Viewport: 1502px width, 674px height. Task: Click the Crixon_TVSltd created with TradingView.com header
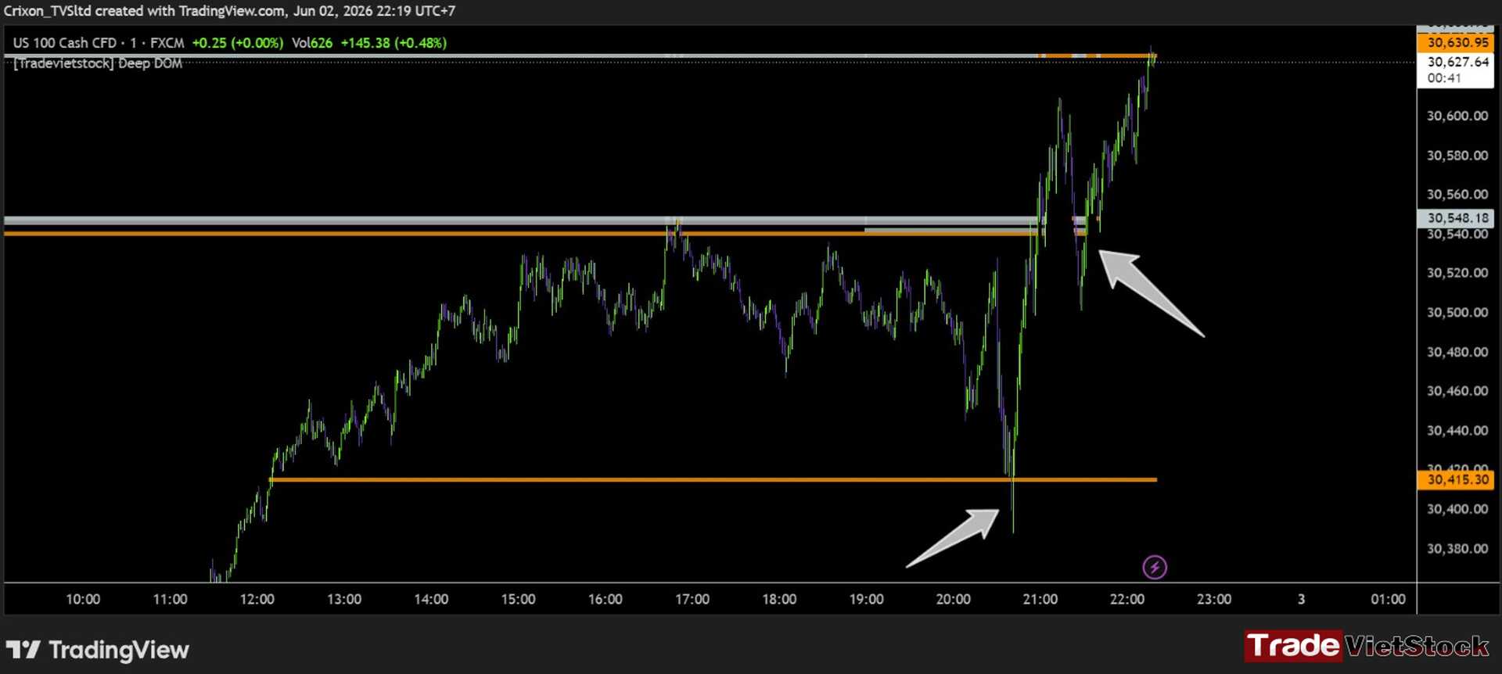(229, 11)
